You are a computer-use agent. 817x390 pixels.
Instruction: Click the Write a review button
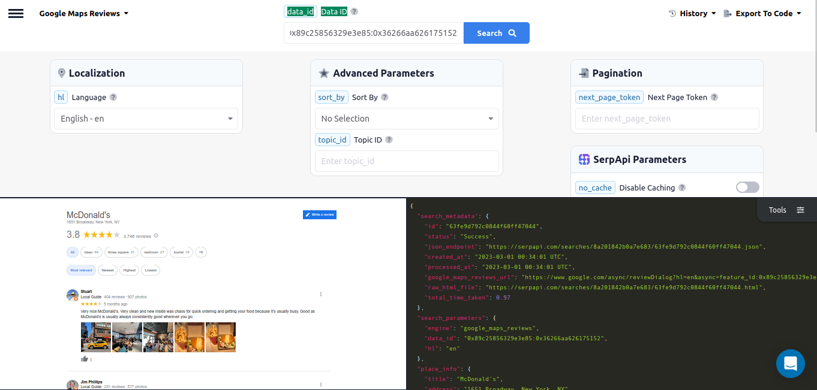[x=320, y=214]
